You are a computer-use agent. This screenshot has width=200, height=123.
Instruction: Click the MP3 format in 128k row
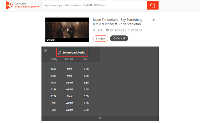[69, 76]
